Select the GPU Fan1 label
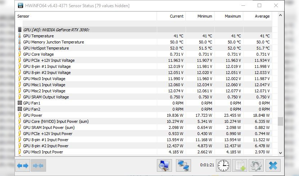The width and height of the screenshot is (299, 176). pyautogui.click(x=32, y=103)
